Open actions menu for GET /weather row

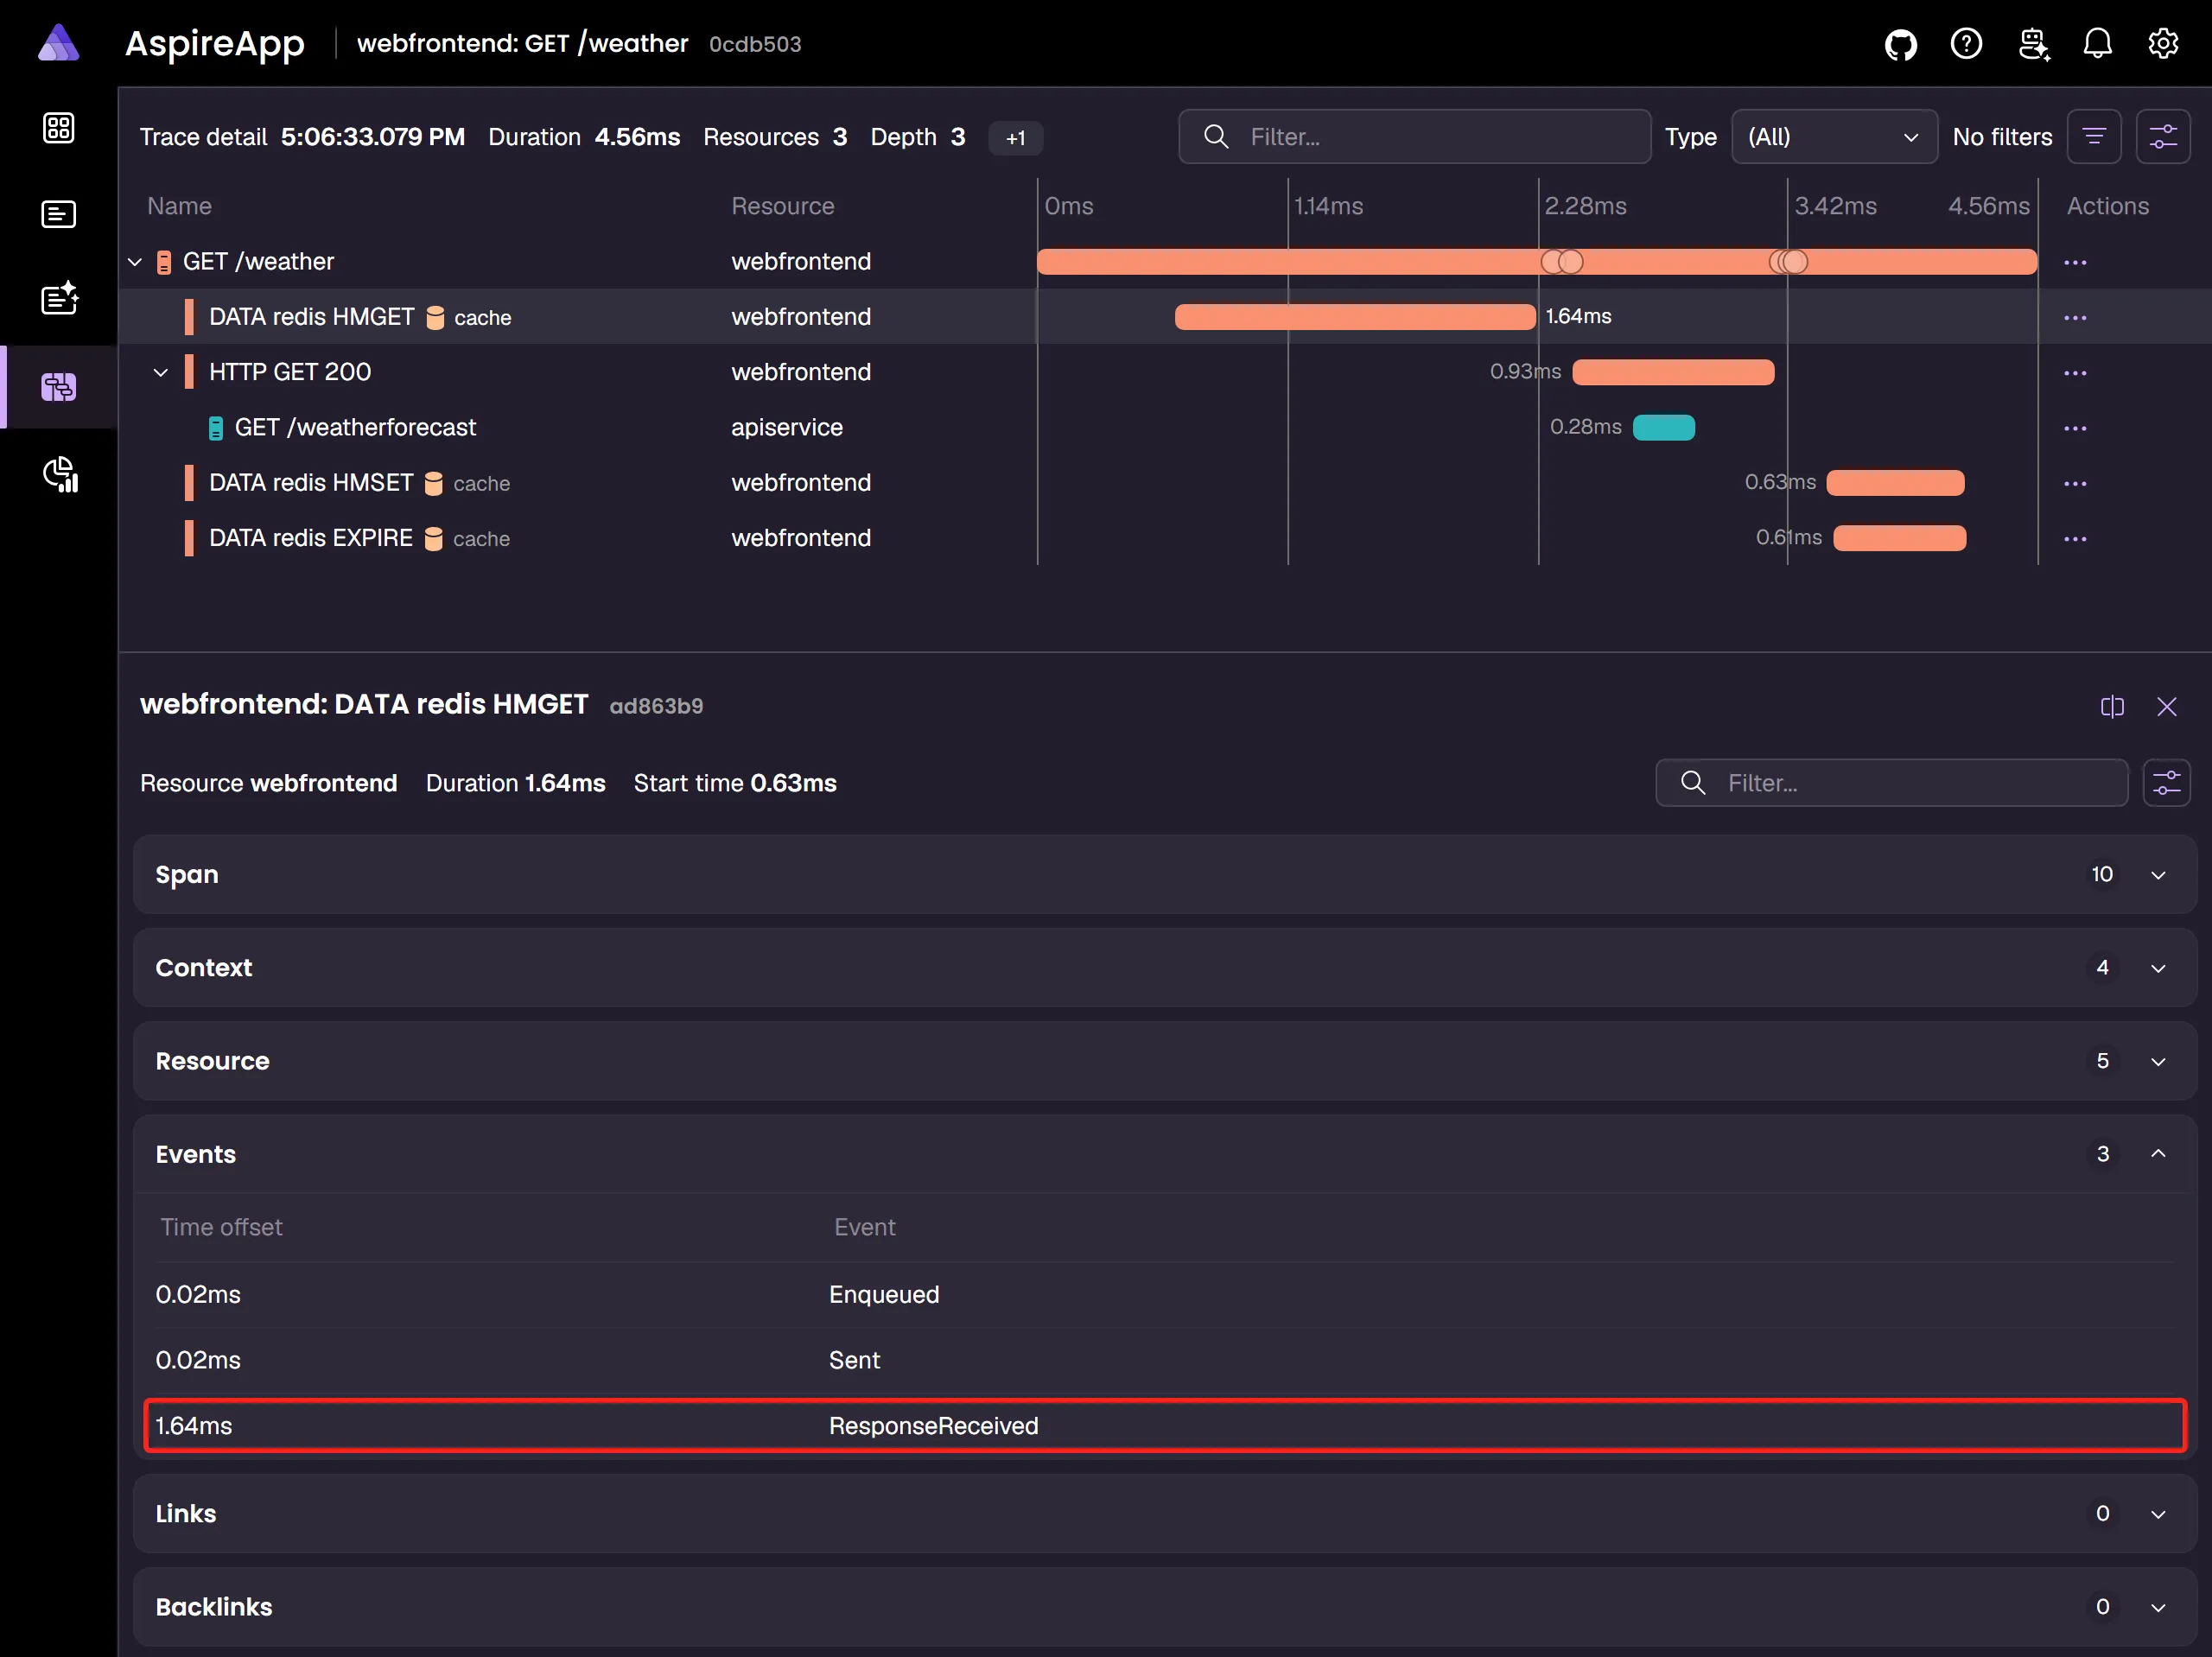(x=2075, y=262)
